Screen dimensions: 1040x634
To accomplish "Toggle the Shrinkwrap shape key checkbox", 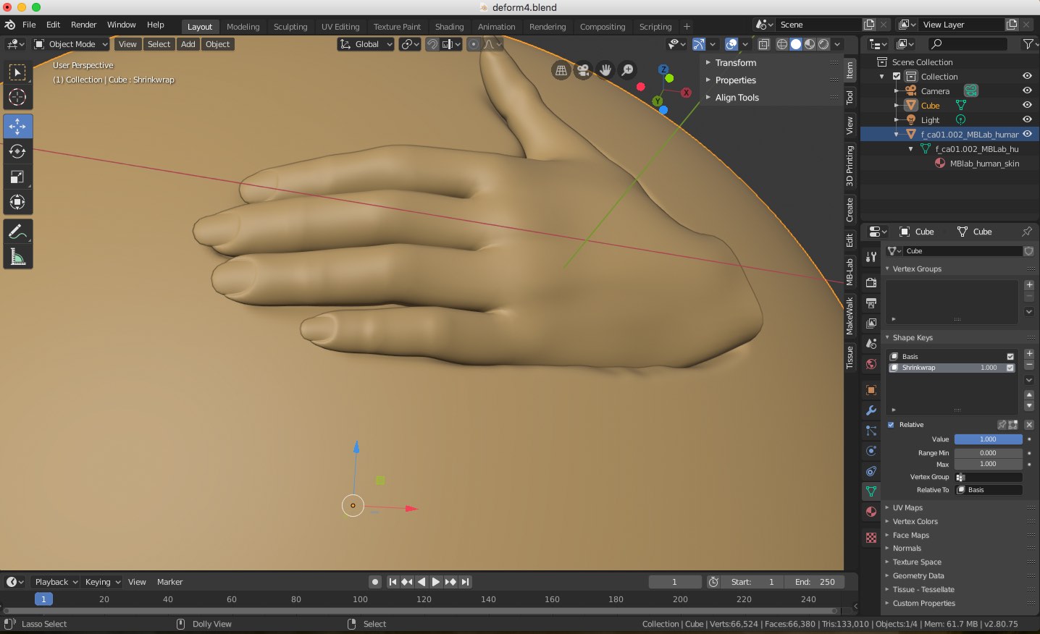I will coord(1010,368).
